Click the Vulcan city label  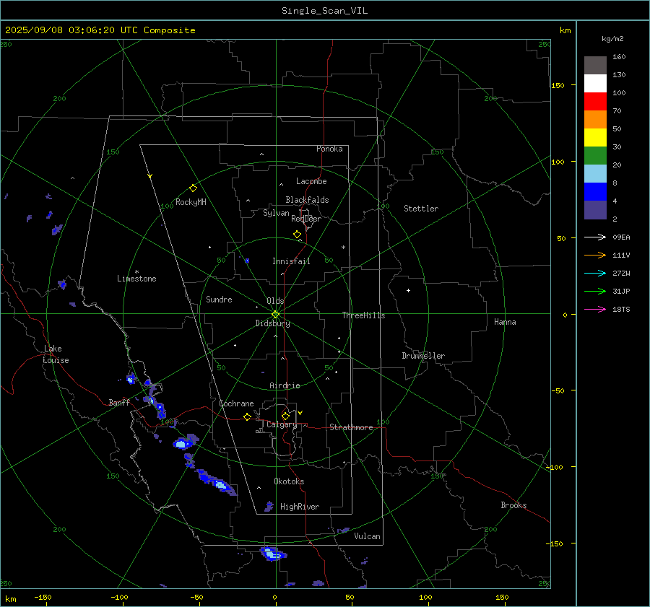[x=368, y=536]
